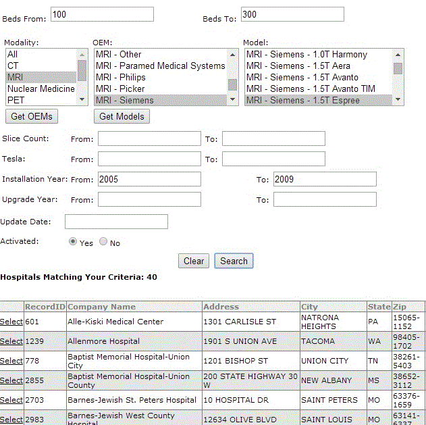The height and width of the screenshot is (425, 426).
Task: Select the Yes radio for Activated
Action: coord(73,241)
